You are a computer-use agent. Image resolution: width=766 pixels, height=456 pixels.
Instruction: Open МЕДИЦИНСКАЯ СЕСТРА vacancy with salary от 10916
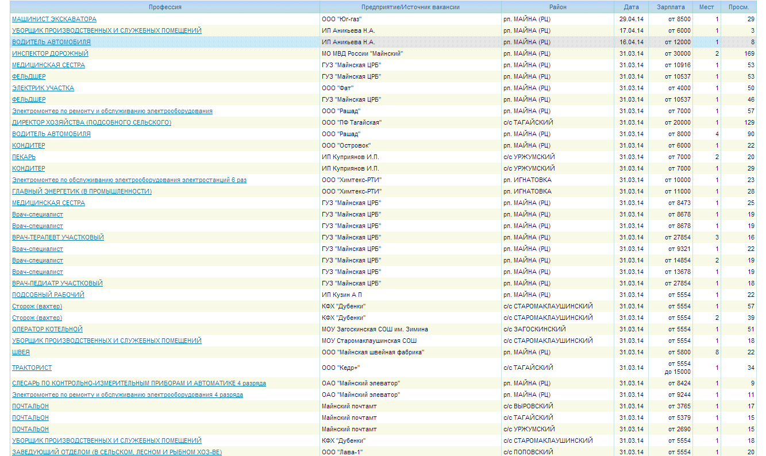(48, 65)
